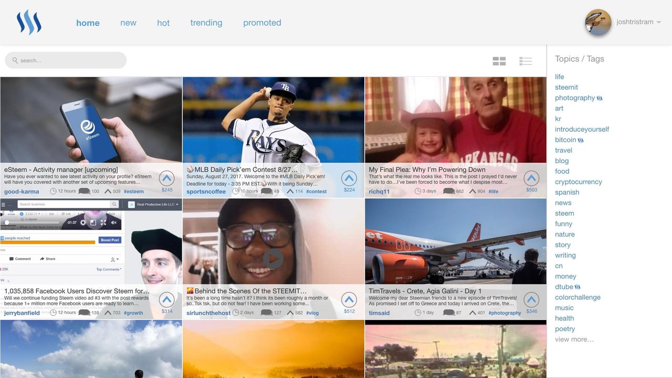Open author timsaid profile
This screenshot has width=672, height=378.
[x=379, y=313]
